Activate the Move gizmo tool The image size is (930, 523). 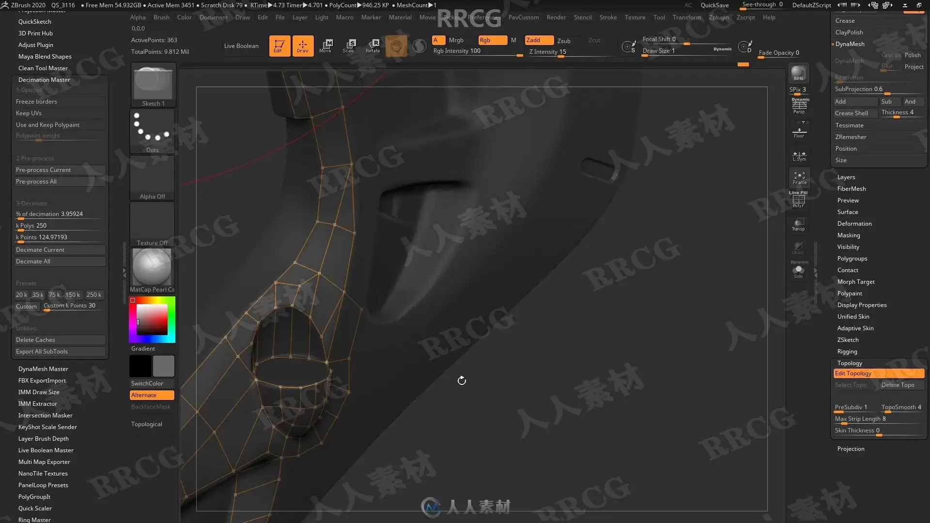(x=325, y=46)
